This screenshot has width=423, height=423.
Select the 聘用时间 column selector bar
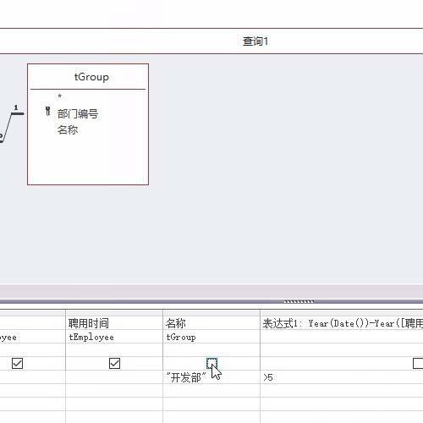(114, 313)
